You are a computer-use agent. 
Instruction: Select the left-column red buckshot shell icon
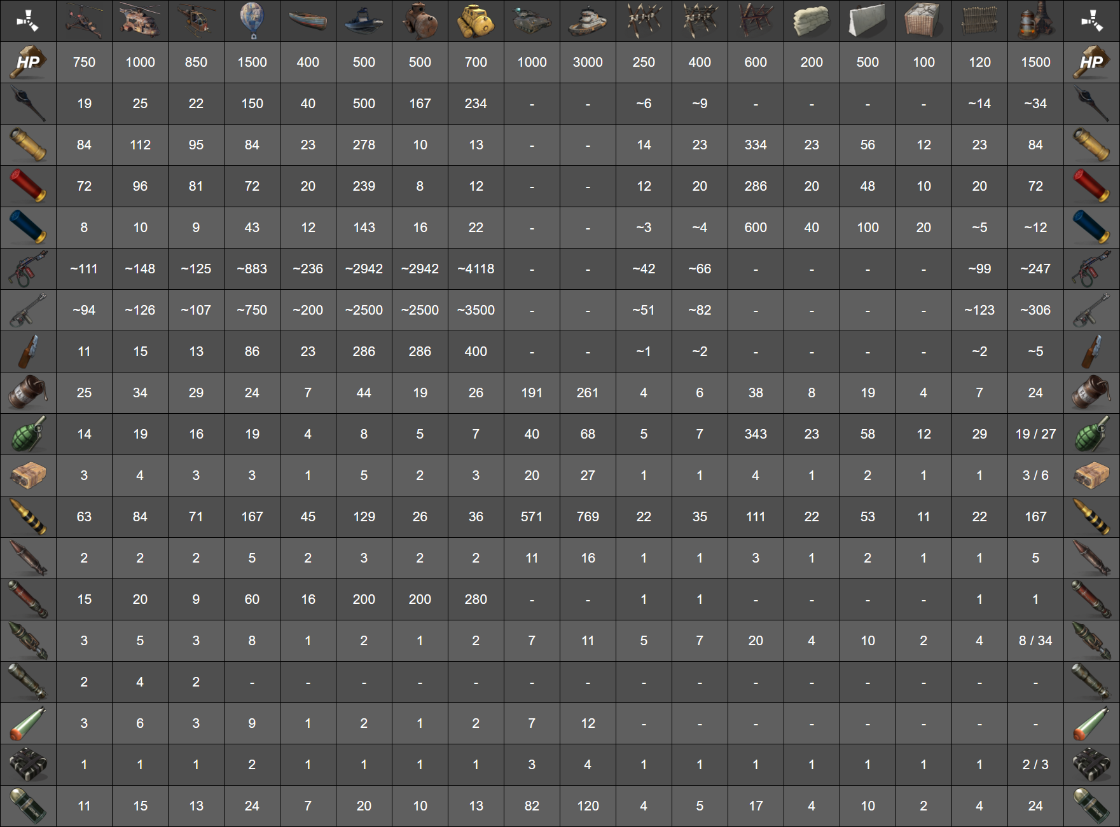(x=27, y=186)
